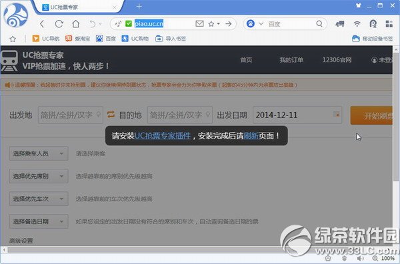
Task: Click the speed mode icon in address bar
Action: tap(118, 24)
